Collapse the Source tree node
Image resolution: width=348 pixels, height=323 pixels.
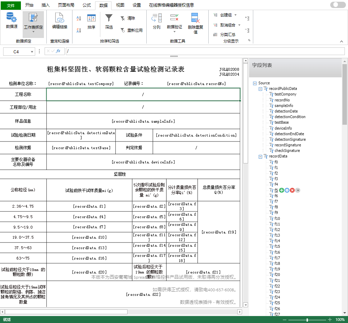tap(255, 83)
